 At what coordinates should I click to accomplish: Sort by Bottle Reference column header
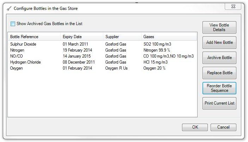pyautogui.click(x=34, y=37)
